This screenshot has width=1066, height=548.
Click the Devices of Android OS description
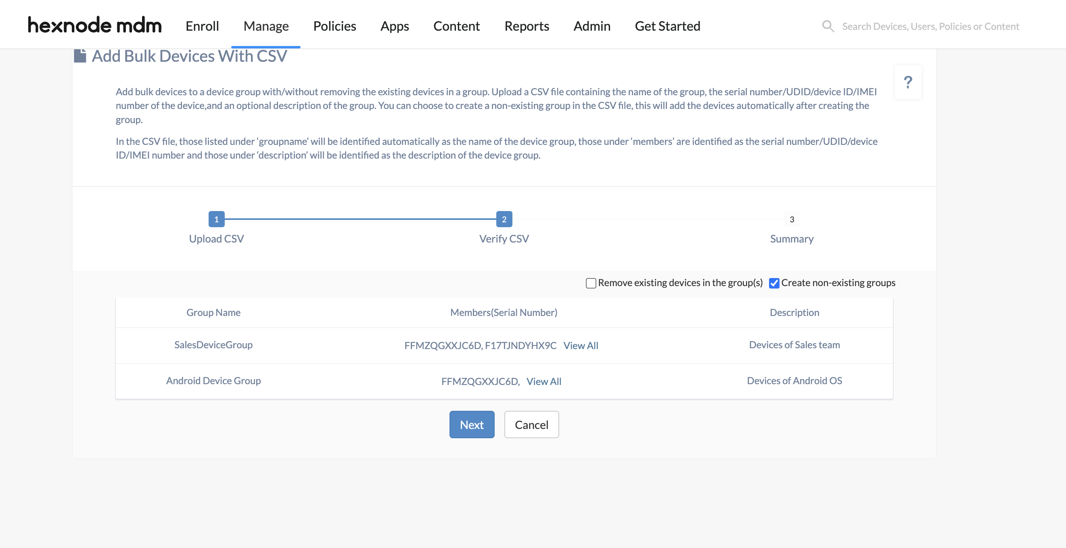click(x=794, y=381)
